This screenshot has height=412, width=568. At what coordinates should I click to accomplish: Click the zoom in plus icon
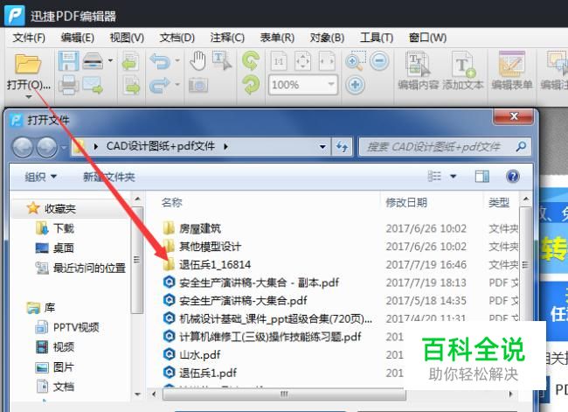(x=356, y=85)
